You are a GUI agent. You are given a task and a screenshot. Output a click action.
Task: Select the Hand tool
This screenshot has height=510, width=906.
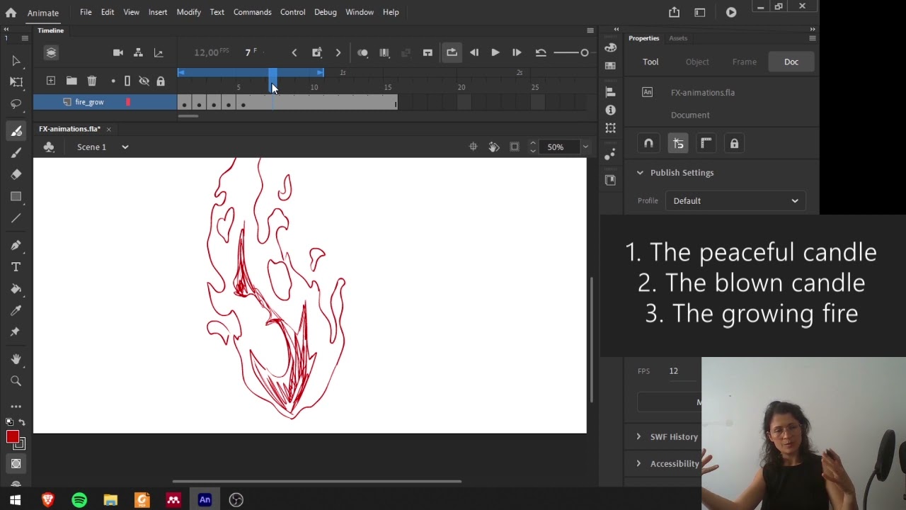coord(16,359)
